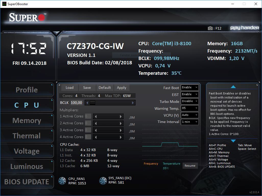Click the BCLK value field
This screenshot has height=196, width=262.
coord(77,103)
